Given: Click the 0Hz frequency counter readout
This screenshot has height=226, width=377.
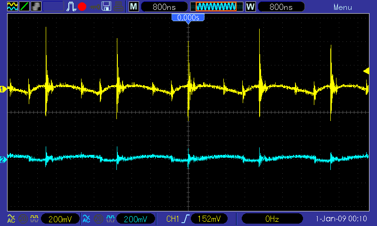Looking at the screenshot, I should pyautogui.click(x=272, y=219).
